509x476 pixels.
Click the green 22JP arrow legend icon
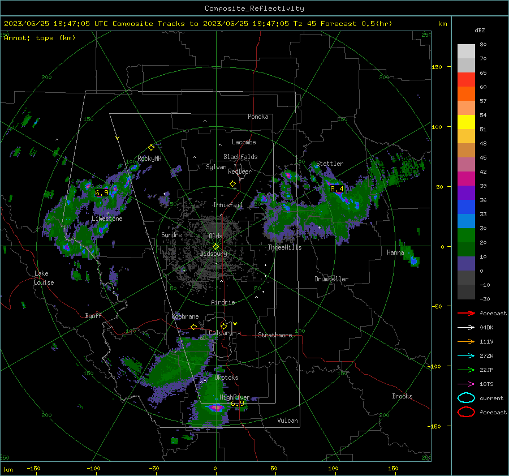point(466,370)
